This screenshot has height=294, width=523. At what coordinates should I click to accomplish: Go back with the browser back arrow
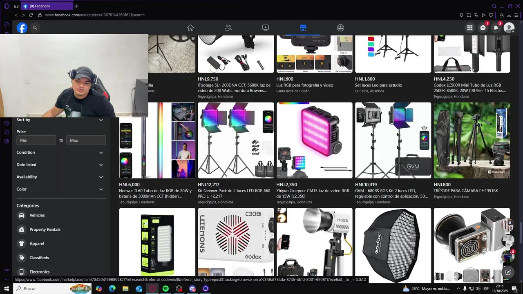point(16,15)
